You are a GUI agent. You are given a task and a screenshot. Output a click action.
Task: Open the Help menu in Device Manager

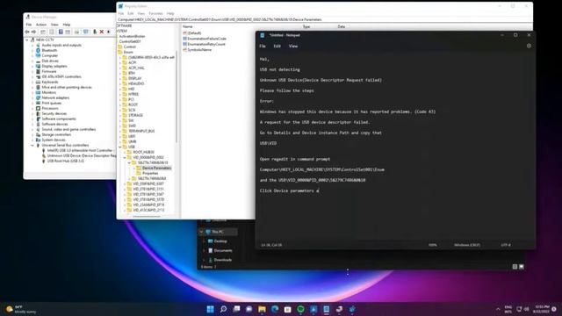click(x=67, y=25)
